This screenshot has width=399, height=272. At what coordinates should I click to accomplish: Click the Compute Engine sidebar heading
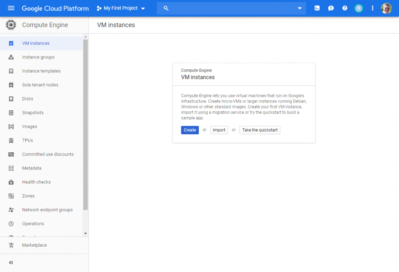pyautogui.click(x=45, y=25)
